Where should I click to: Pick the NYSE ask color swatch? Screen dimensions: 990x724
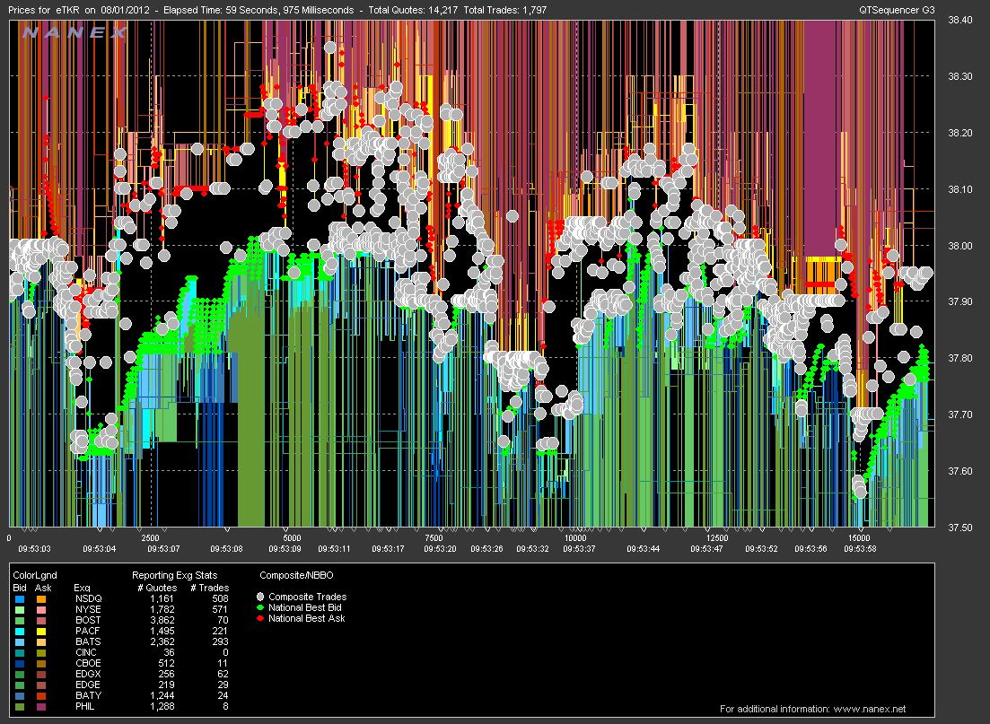(41, 610)
